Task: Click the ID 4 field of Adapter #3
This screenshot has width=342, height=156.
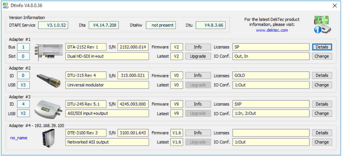Action: 23,104
